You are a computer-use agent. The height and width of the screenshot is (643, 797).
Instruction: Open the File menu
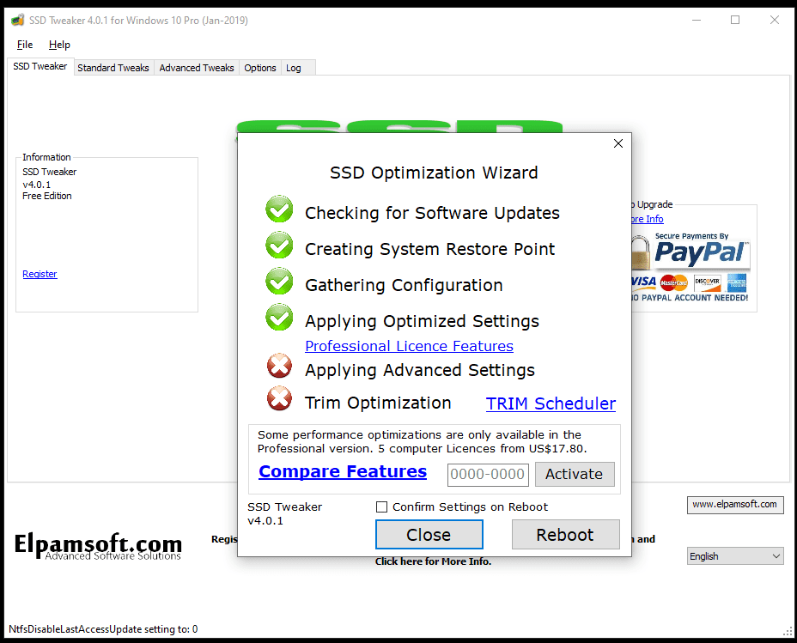click(x=25, y=45)
